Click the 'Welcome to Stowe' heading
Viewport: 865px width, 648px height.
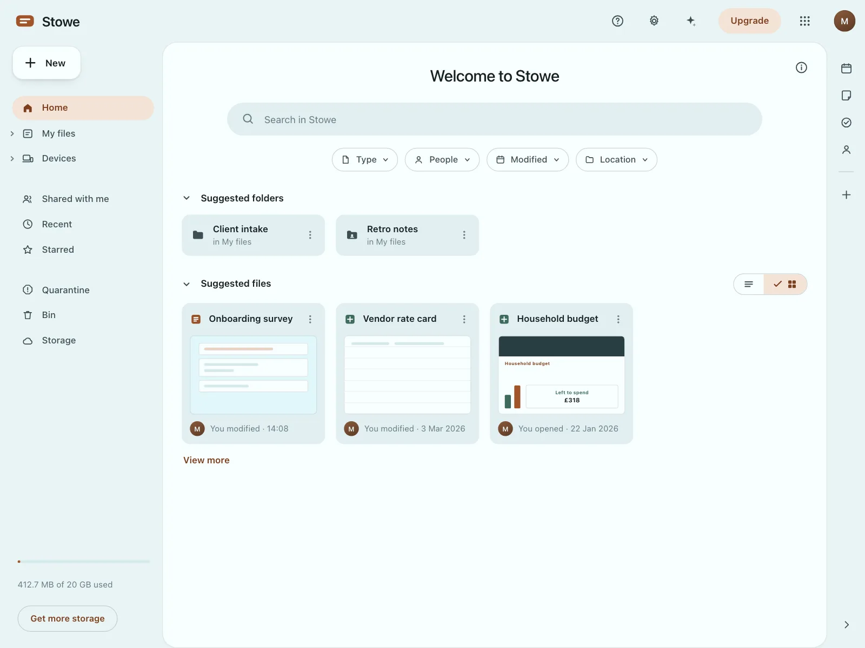click(x=495, y=76)
